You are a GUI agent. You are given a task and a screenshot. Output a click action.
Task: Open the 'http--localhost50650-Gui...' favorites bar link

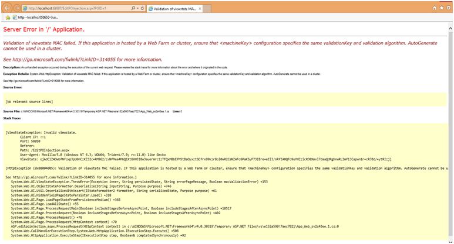[x=35, y=18]
